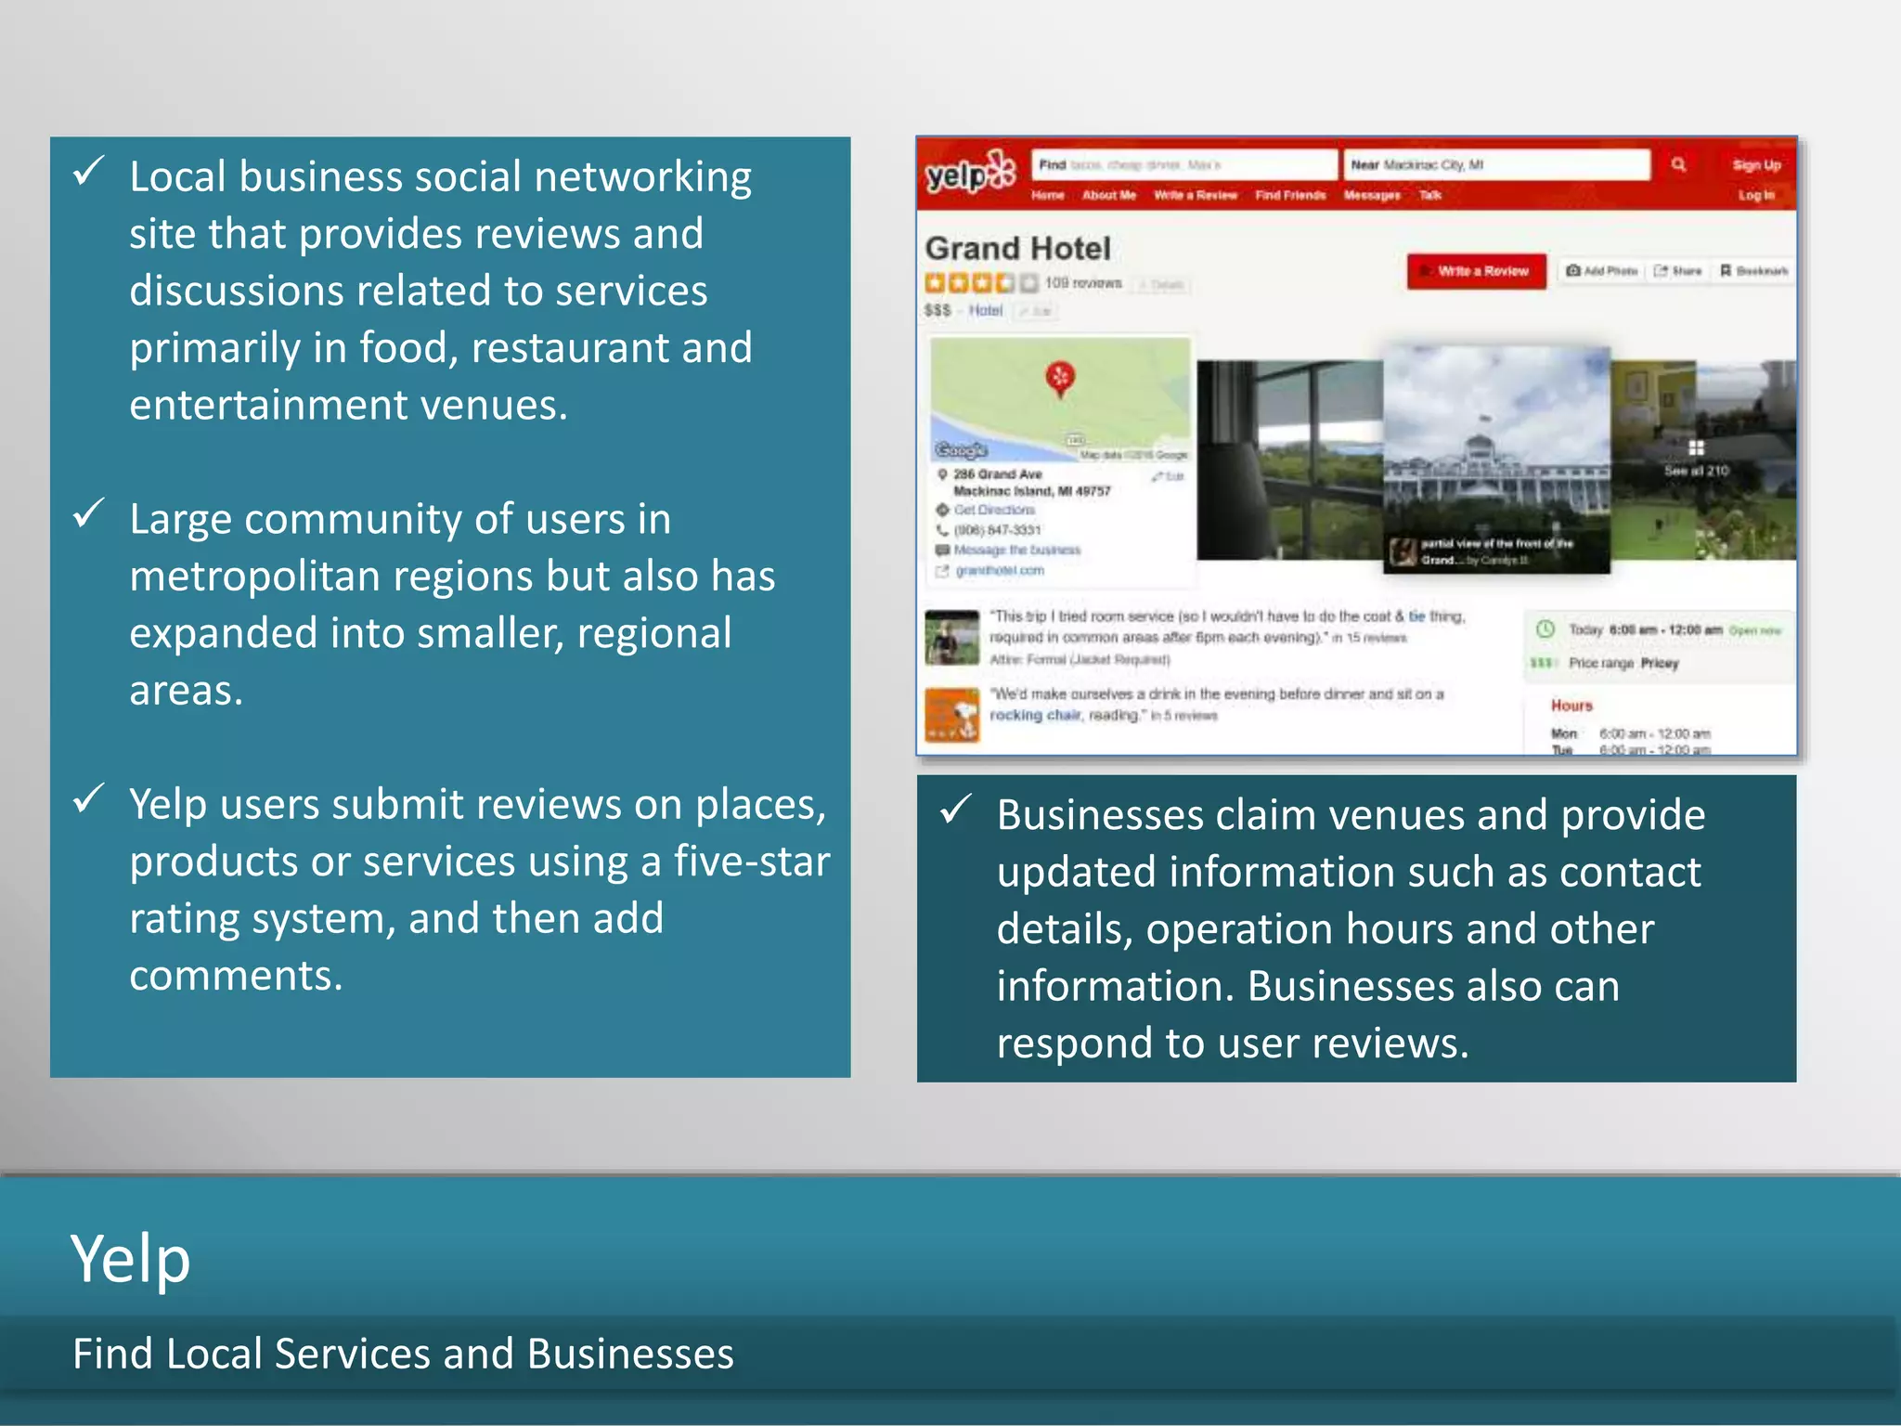Click the Add Photo camera icon
Image resolution: width=1901 pixels, height=1426 pixels.
[x=1573, y=271]
